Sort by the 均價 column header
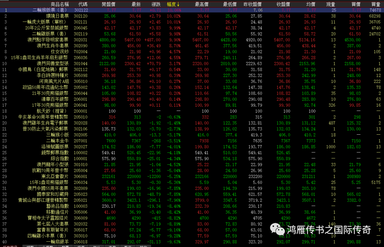The image size is (384, 247). click(311, 4)
